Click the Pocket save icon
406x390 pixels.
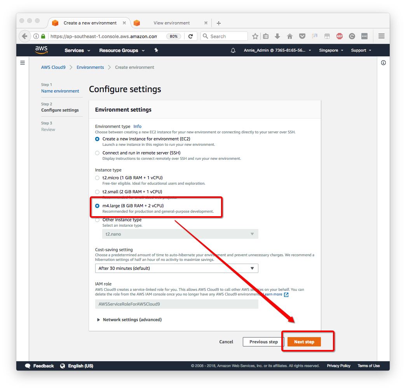302,36
